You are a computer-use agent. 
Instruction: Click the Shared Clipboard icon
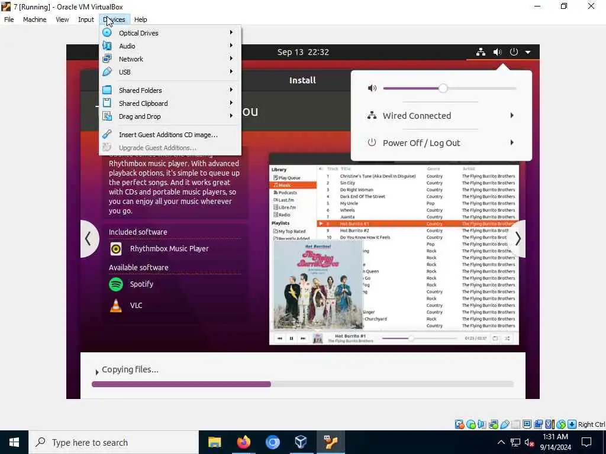(x=107, y=103)
